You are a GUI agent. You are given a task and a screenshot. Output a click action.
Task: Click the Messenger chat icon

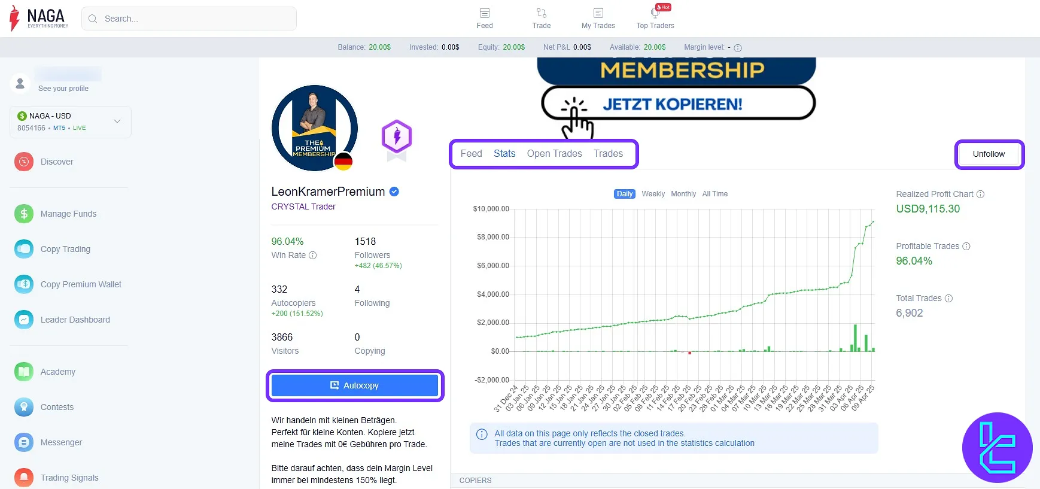pos(24,442)
